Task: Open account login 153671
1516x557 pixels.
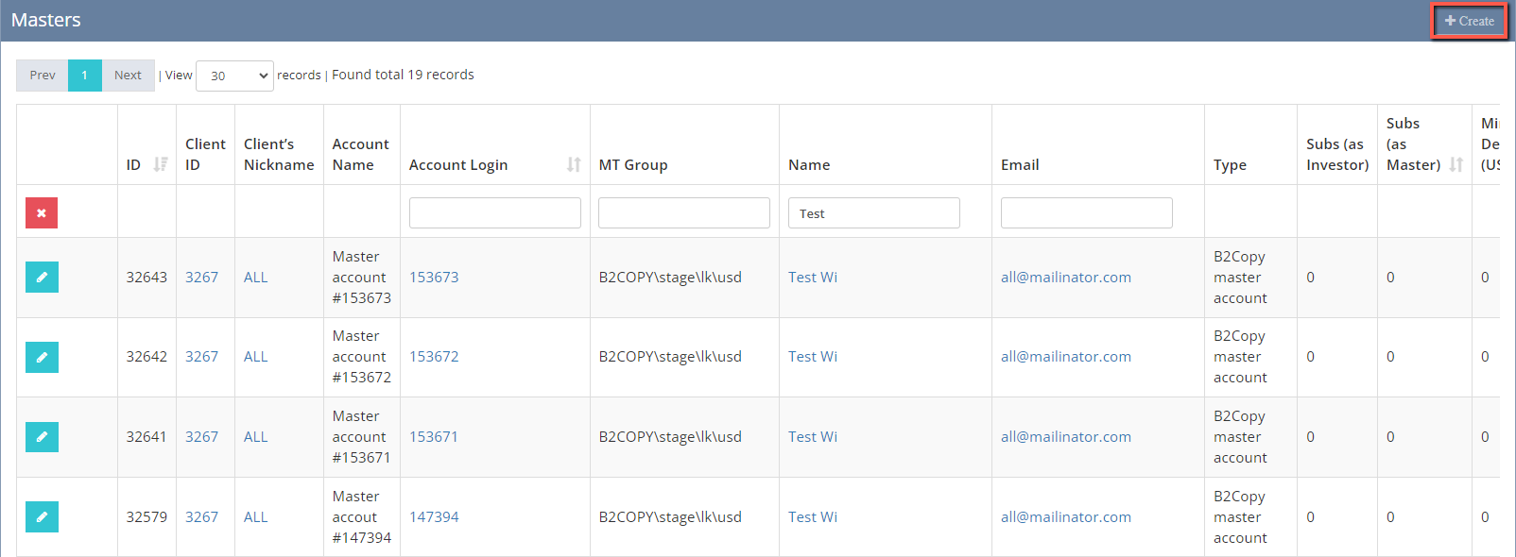Action: tap(434, 436)
